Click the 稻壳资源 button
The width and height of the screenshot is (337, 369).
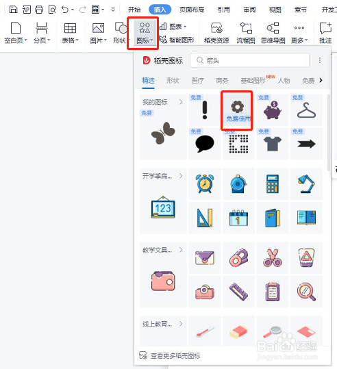216,33
